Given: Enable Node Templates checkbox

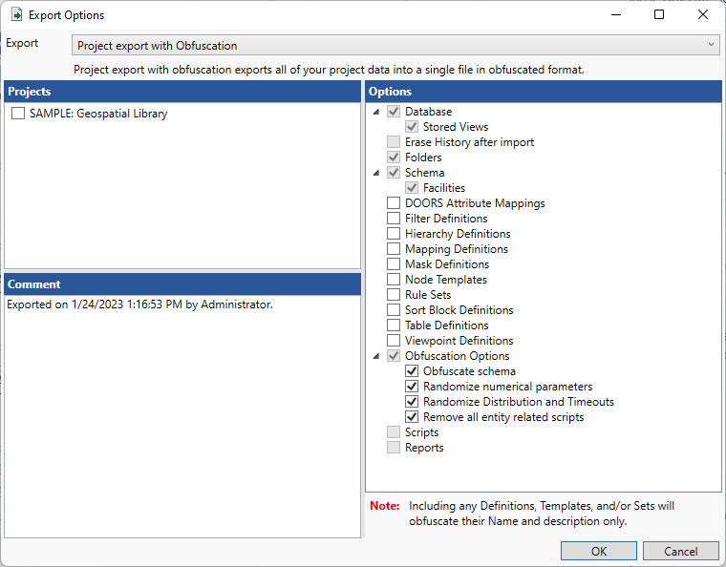Looking at the screenshot, I should click(394, 280).
